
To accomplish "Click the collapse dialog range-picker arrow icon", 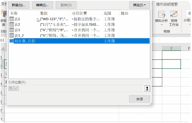I will (147, 88).
